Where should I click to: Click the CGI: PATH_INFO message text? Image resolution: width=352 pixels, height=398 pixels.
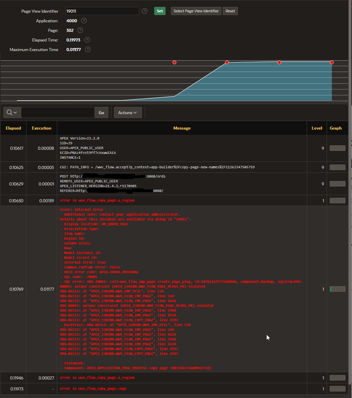[157, 167]
